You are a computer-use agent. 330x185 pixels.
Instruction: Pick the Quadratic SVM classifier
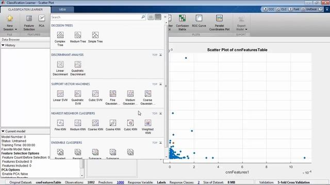pos(78,98)
